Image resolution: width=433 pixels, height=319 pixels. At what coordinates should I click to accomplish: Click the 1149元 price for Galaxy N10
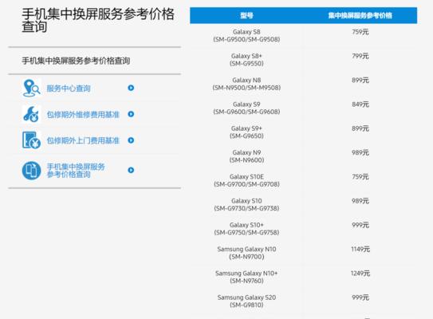360,249
